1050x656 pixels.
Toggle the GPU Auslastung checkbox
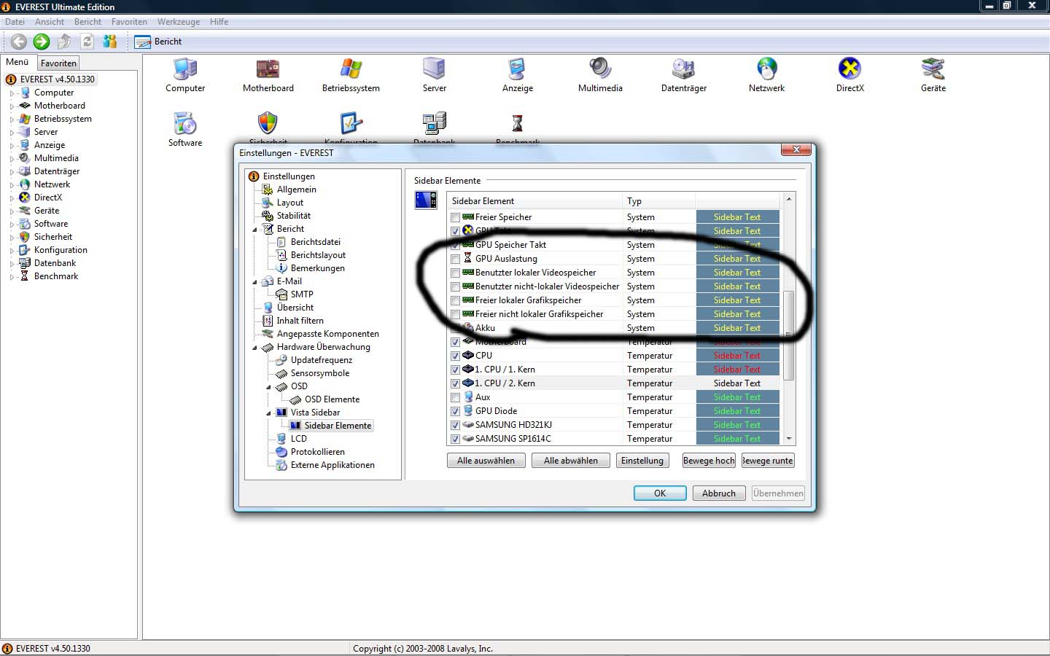point(455,259)
